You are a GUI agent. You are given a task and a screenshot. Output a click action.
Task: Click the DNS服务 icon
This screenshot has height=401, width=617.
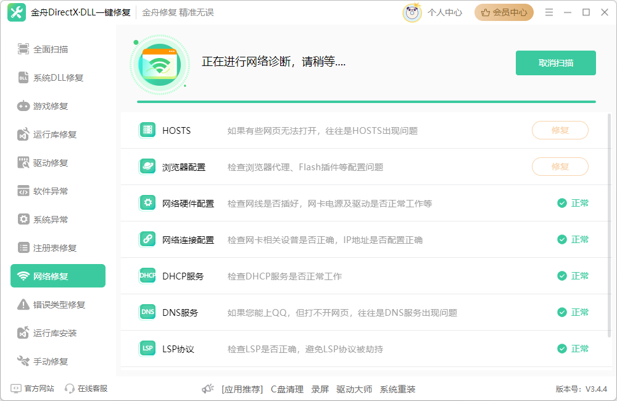[x=147, y=312]
